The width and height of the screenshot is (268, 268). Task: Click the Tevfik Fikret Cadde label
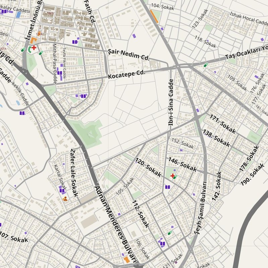click(x=64, y=63)
